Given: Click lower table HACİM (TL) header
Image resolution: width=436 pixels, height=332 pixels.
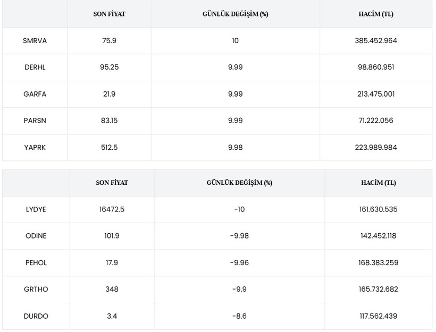Looking at the screenshot, I should click(x=379, y=183).
